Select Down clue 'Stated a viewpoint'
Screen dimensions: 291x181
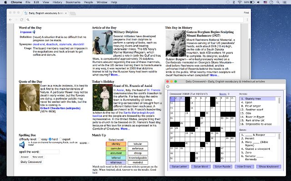coord(258,149)
